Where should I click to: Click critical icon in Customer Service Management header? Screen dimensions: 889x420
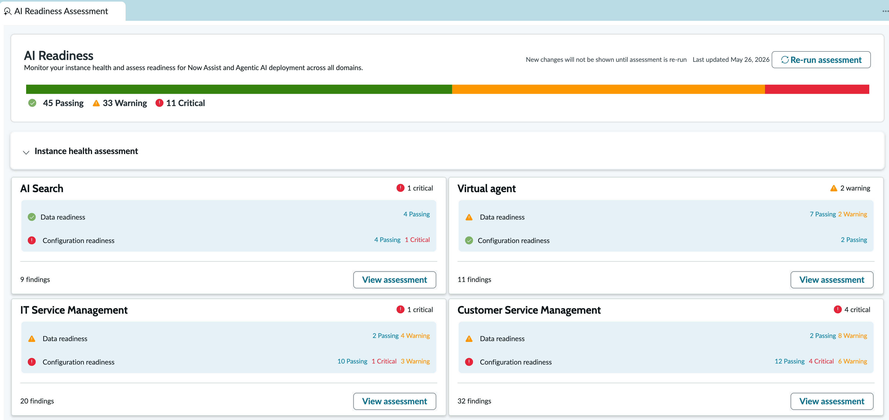tap(837, 309)
